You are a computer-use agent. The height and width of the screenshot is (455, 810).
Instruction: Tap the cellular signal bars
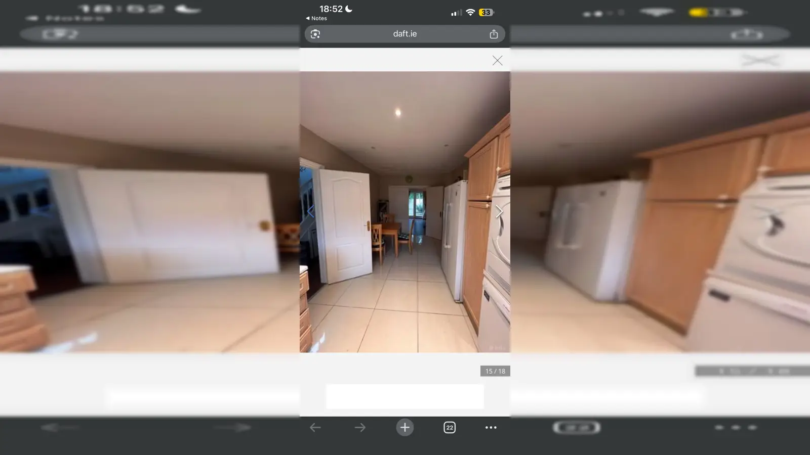point(456,13)
